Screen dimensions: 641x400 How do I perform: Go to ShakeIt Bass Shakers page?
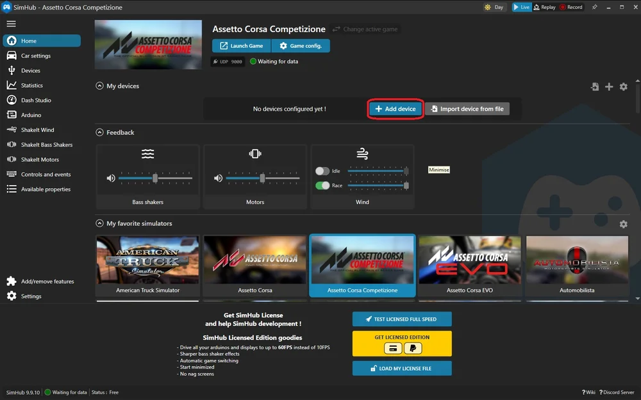pos(46,145)
